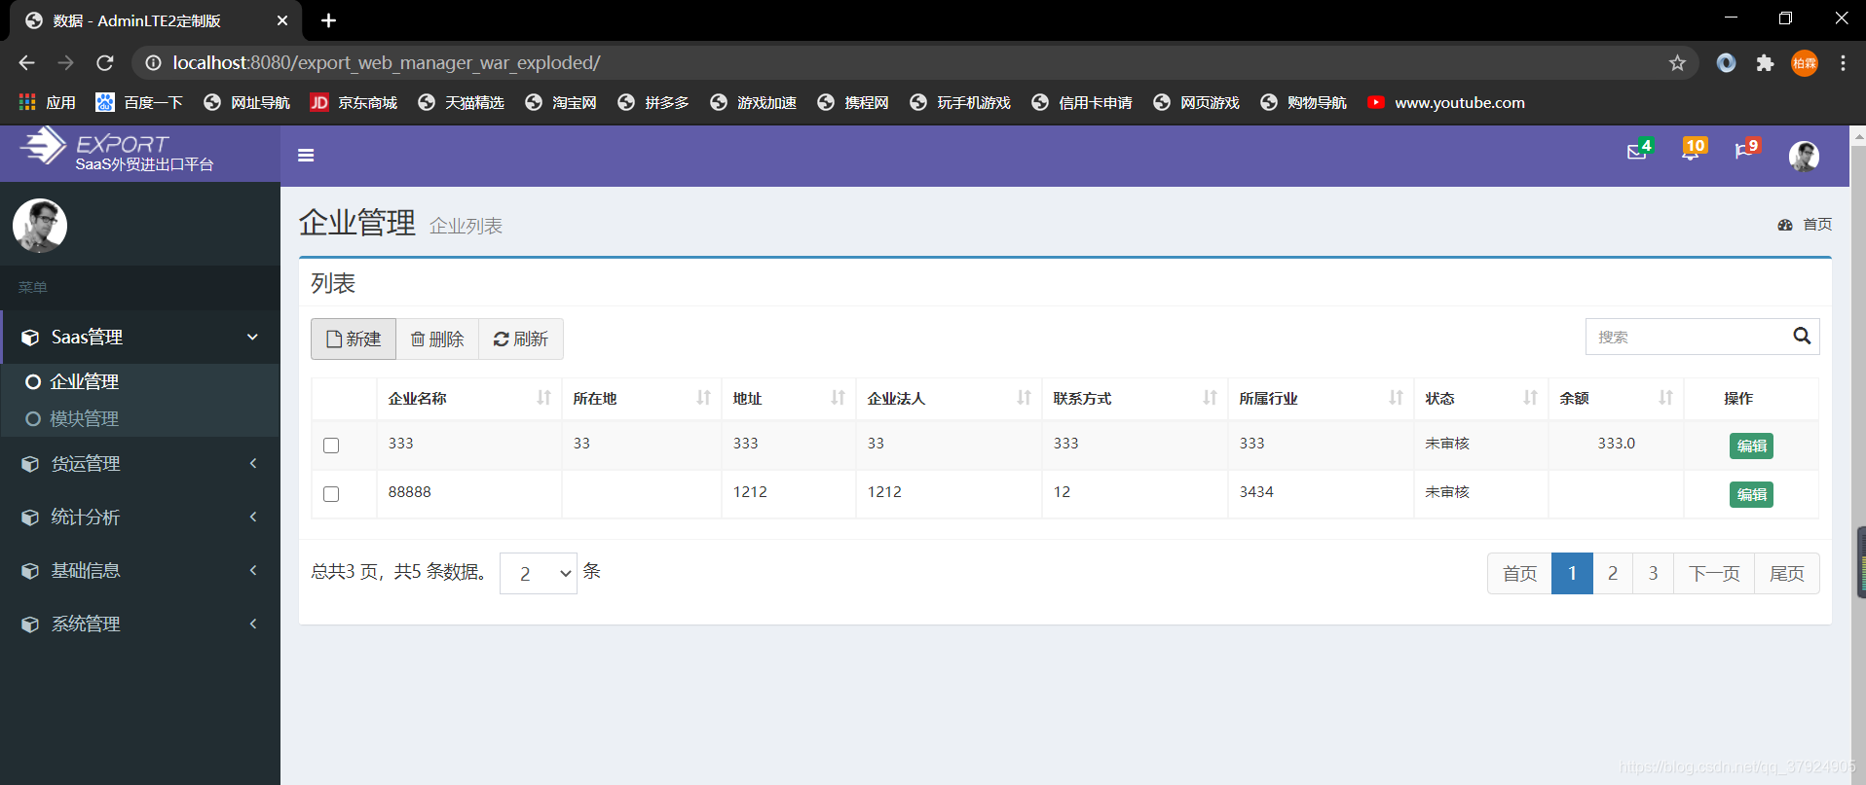Screen dimensions: 1866x785
Task: Open the 应用 apps bookmark icon
Action: pyautogui.click(x=27, y=102)
